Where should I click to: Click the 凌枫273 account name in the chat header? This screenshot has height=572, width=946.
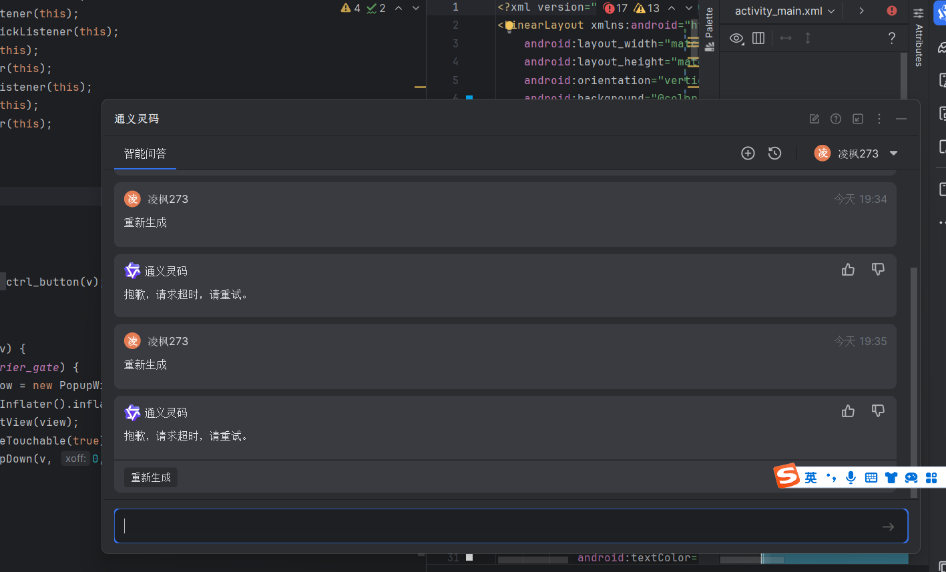(x=858, y=154)
